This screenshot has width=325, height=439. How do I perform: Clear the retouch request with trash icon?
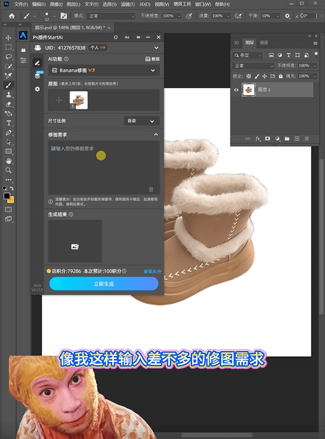click(x=151, y=189)
